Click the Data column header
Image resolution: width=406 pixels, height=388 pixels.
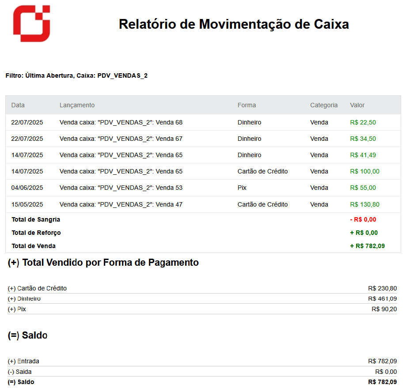pyautogui.click(x=18, y=105)
